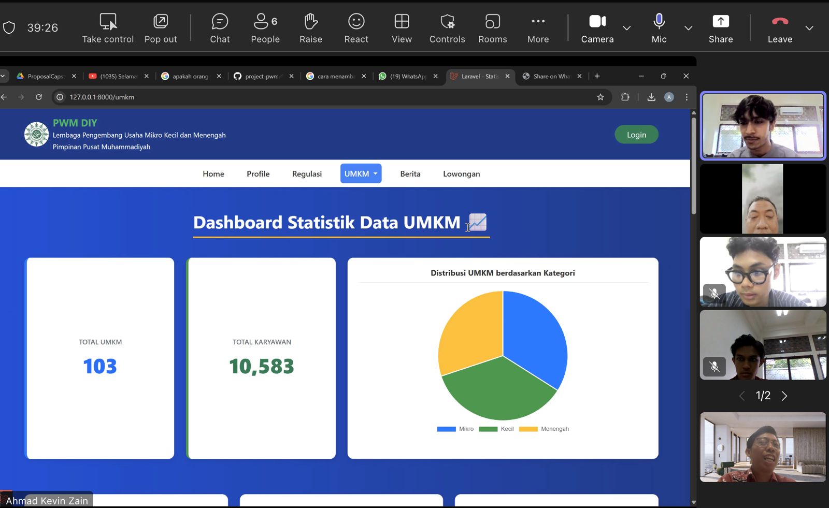Expand the Mic options arrow
Viewport: 829px width, 508px height.
click(x=688, y=28)
